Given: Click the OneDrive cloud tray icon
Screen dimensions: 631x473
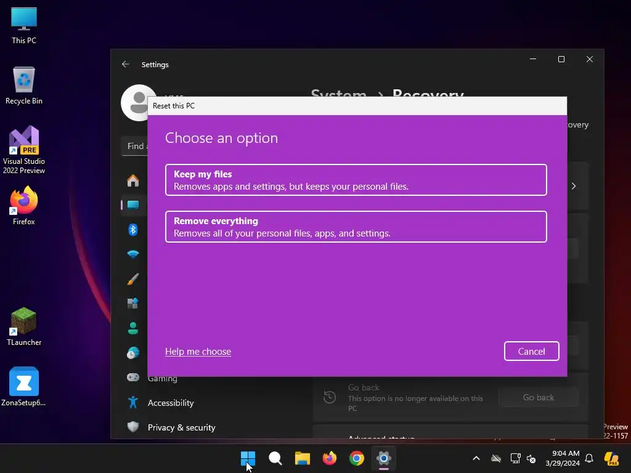Looking at the screenshot, I should 496,458.
